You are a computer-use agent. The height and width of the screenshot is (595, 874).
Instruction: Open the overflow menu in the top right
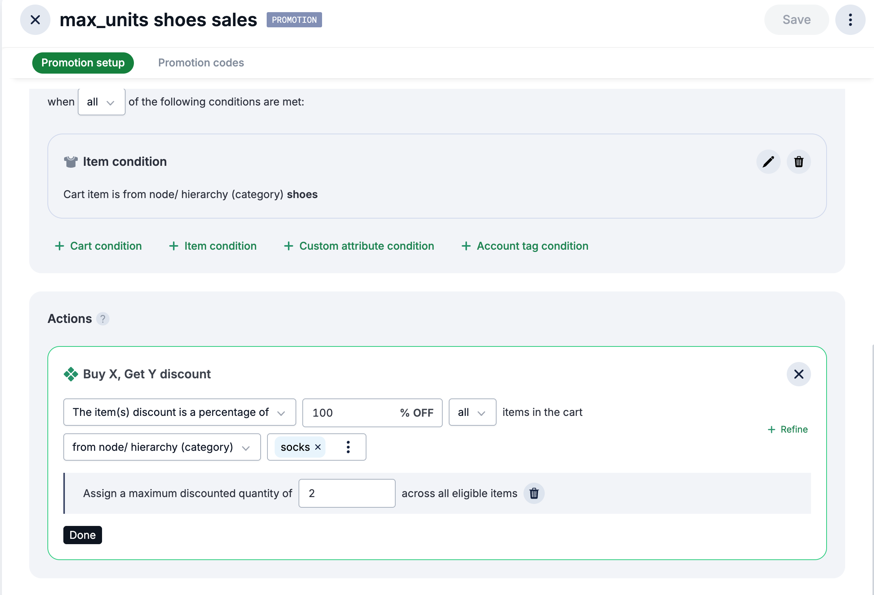click(850, 19)
